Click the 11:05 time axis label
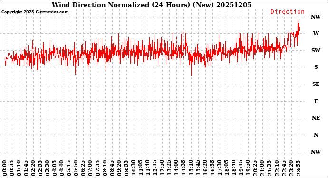This screenshot has width=328, height=178. [140, 169]
